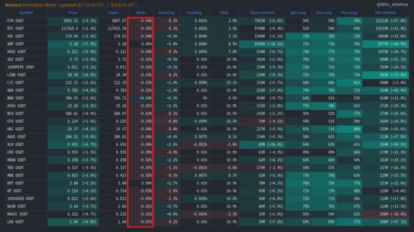Select the BCH USDT symbol cell
Image resolution: width=414 pixels, height=232 pixels.
click(x=27, y=113)
